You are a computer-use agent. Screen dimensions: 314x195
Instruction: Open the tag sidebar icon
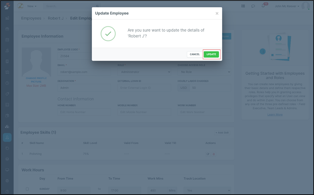(x=7, y=94)
